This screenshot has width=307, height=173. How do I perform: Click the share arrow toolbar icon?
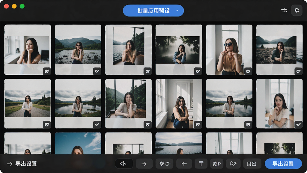point(124,164)
